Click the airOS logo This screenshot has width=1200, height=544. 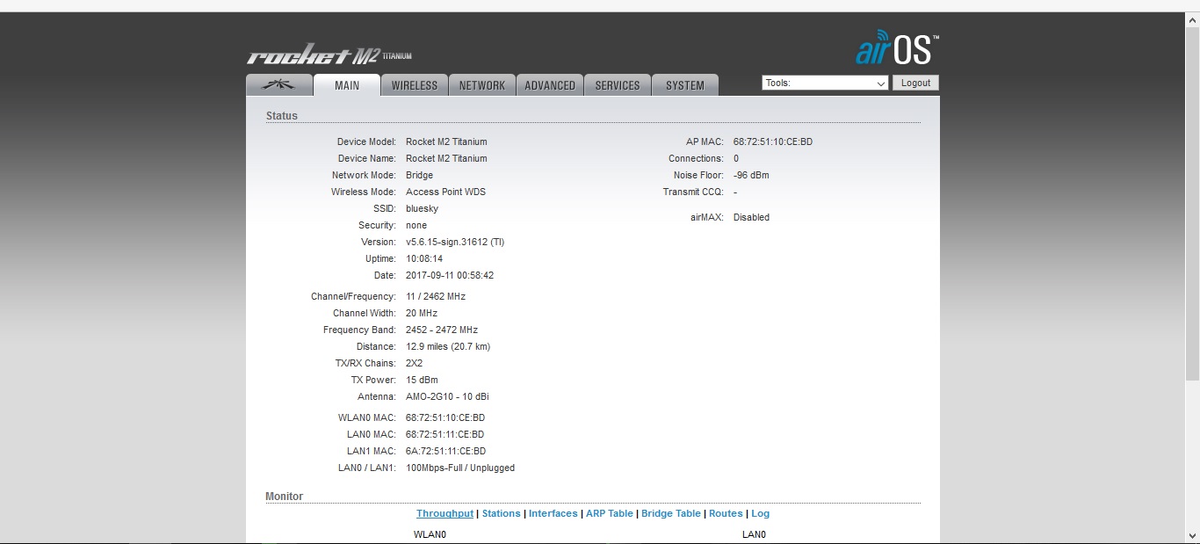tap(897, 49)
